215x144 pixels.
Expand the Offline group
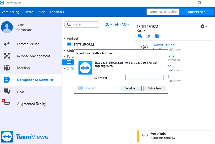coord(65,68)
